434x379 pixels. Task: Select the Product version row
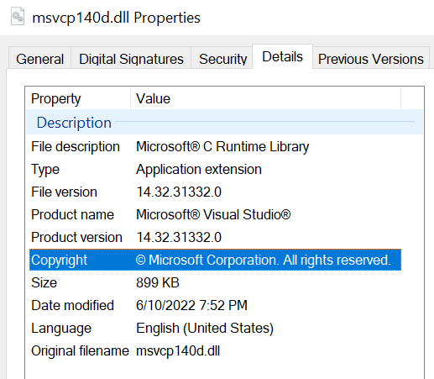[x=215, y=238]
